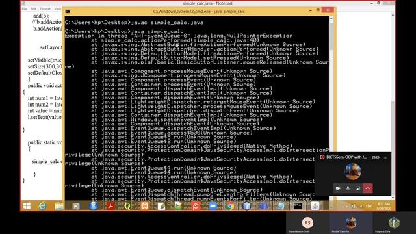Screen dimensions: 416x234
Task: Open Google Chrome from the taskbar
Action: [x=229, y=206]
